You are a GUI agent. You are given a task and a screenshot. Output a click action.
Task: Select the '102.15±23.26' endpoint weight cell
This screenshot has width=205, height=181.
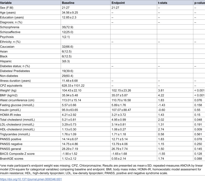tap(121, 90)
